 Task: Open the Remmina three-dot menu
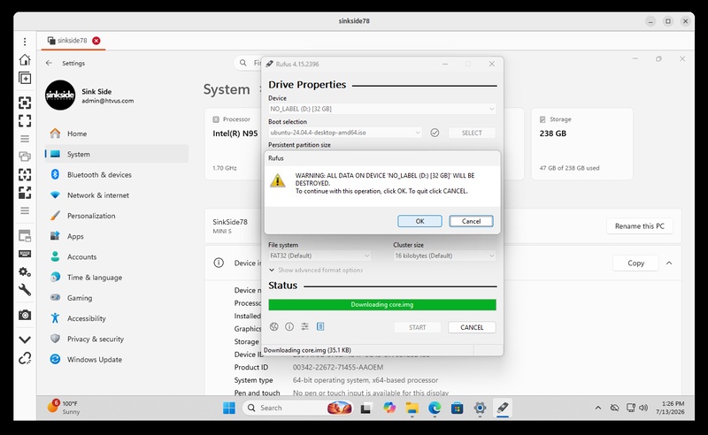tap(25, 42)
